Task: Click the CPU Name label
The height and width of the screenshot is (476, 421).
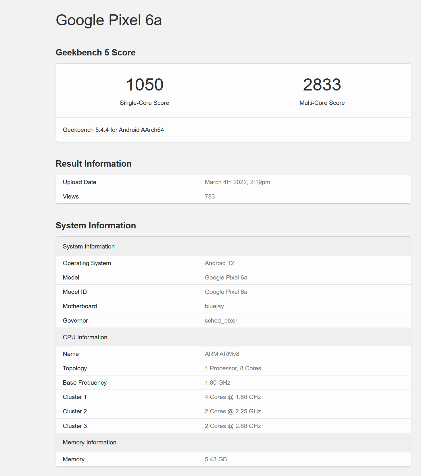Action: 71,354
